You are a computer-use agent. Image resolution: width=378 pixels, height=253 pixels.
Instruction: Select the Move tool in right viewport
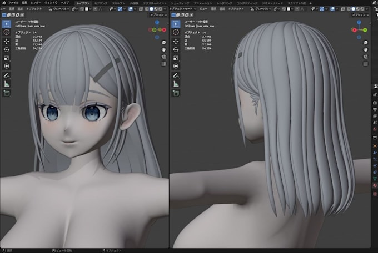point(176,42)
